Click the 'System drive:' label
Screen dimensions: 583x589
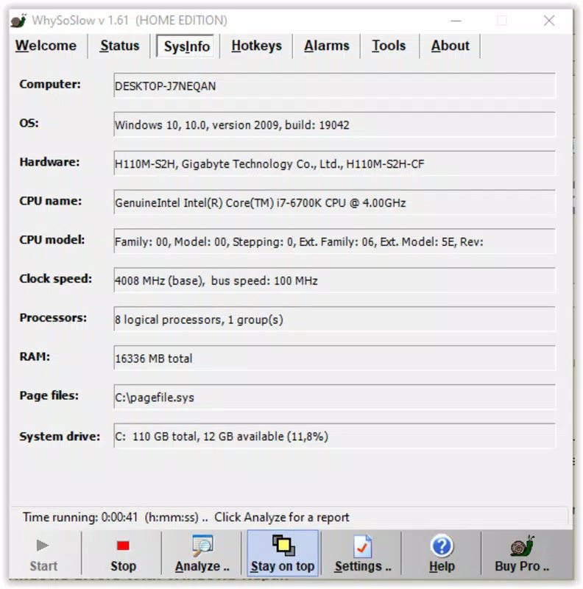click(x=60, y=436)
